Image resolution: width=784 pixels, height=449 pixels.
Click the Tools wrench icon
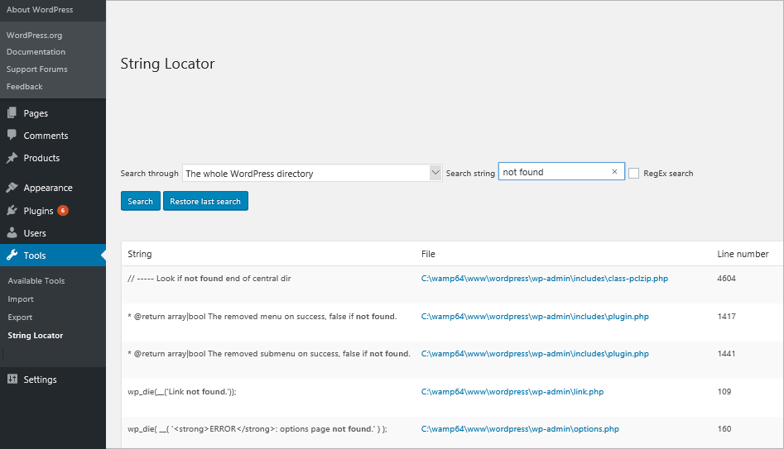[12, 256]
